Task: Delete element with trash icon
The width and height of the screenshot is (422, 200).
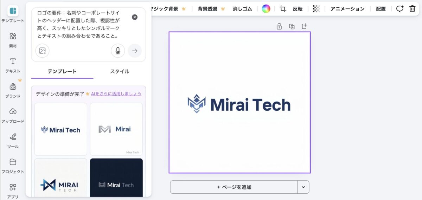Action: point(412,9)
